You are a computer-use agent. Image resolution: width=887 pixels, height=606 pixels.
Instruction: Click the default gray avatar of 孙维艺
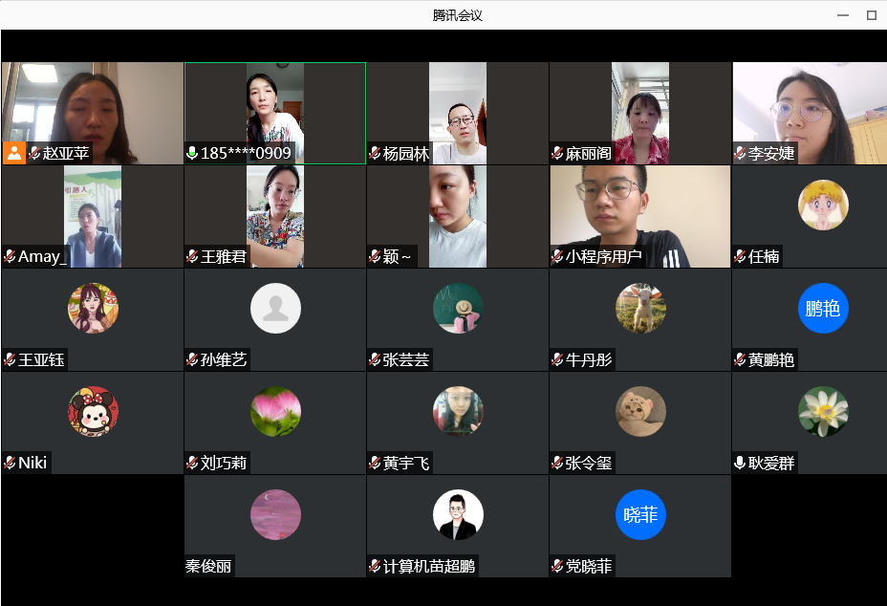[x=275, y=309]
